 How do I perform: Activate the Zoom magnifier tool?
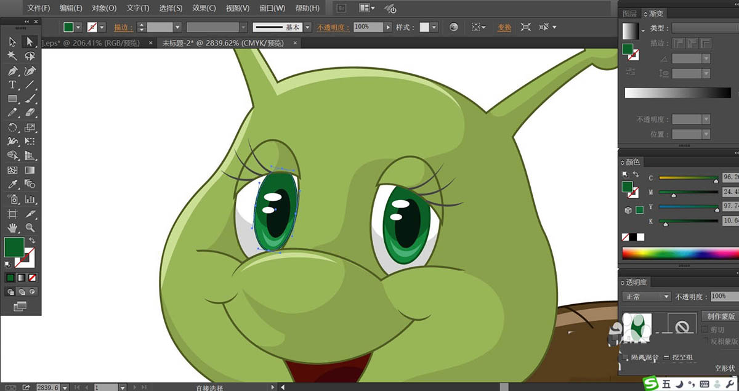tap(30, 228)
